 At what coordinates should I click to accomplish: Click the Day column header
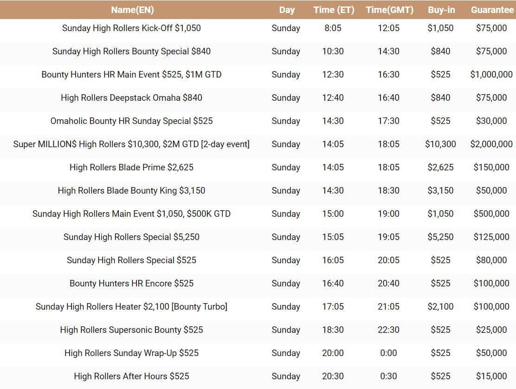pyautogui.click(x=287, y=10)
